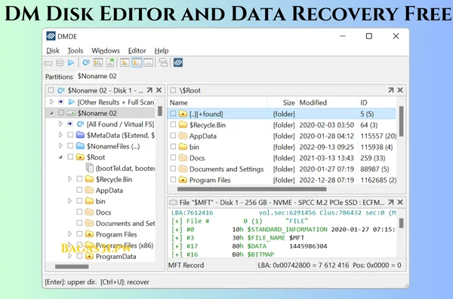
Task: Sort file list by Modified column
Action: tap(328, 102)
